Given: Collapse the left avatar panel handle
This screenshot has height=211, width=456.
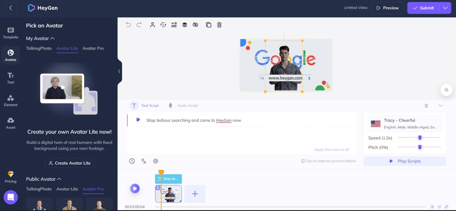Looking at the screenshot, I should tap(119, 71).
